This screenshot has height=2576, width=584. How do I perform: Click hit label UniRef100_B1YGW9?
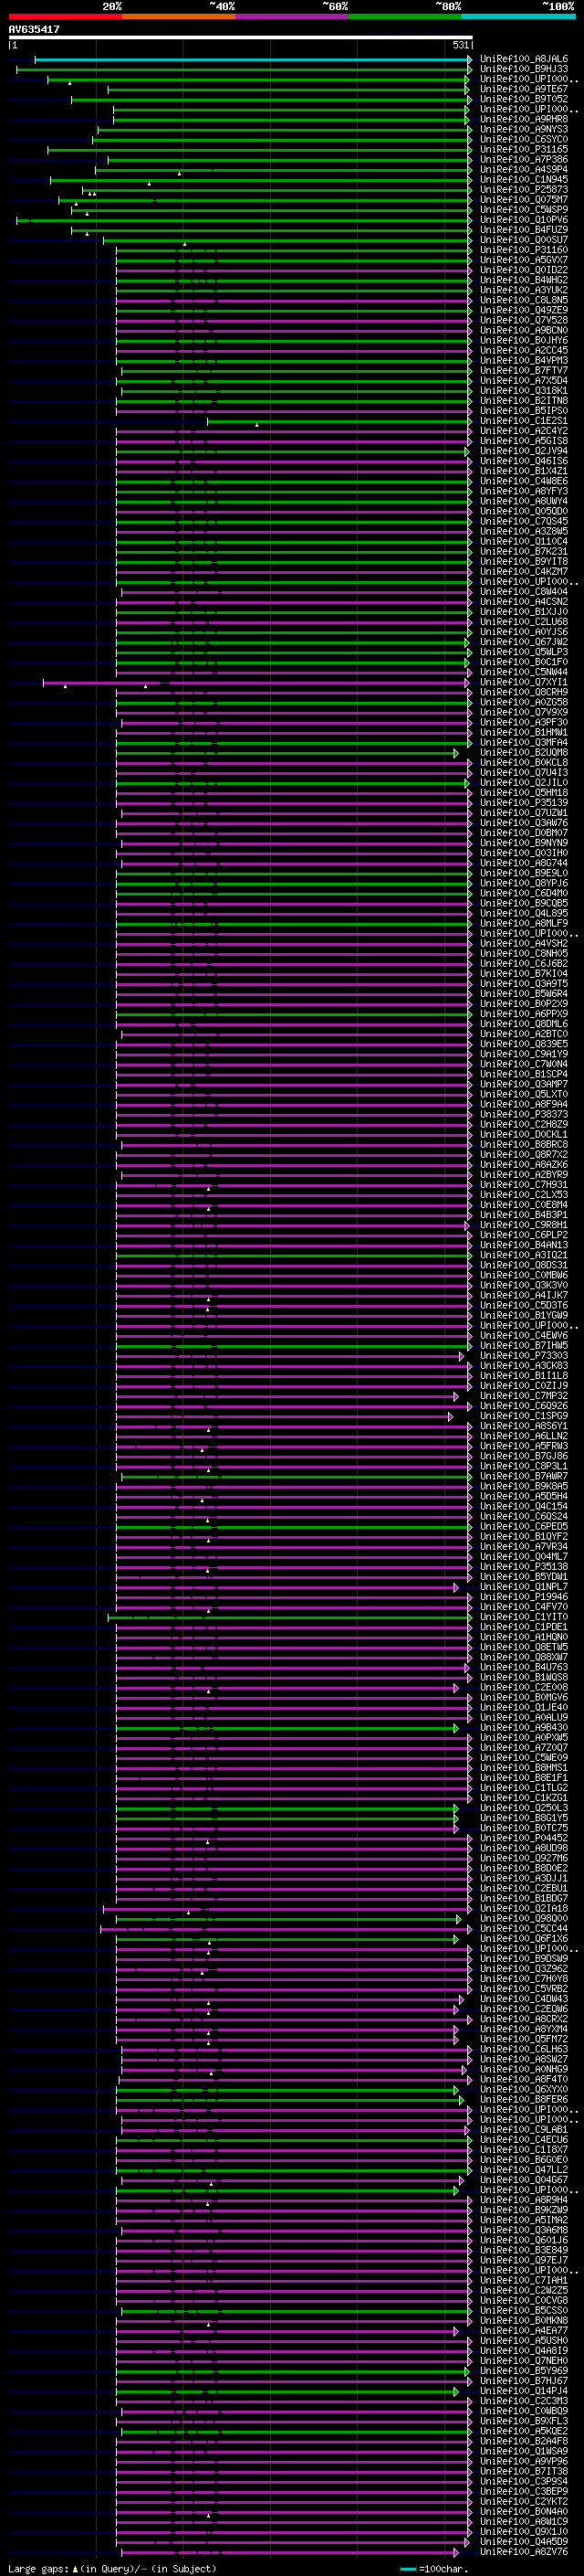(x=524, y=1315)
